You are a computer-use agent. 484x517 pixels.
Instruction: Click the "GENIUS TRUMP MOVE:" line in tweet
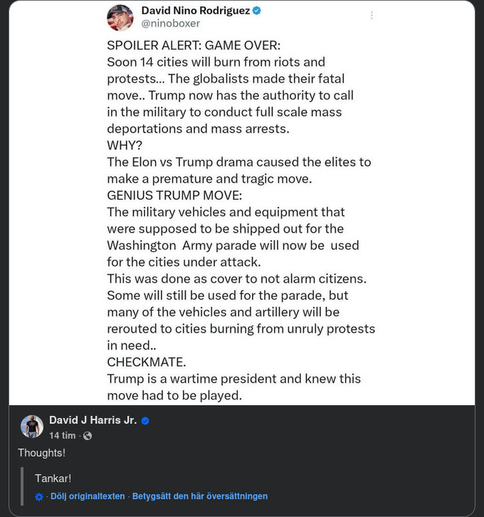click(x=174, y=195)
